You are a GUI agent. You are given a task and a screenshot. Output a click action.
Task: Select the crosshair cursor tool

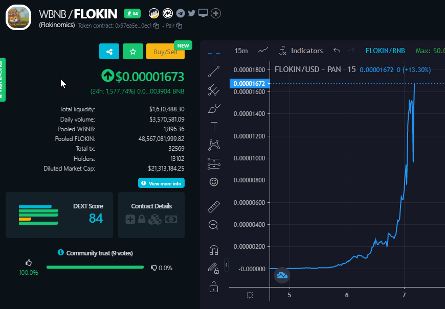[x=214, y=53]
